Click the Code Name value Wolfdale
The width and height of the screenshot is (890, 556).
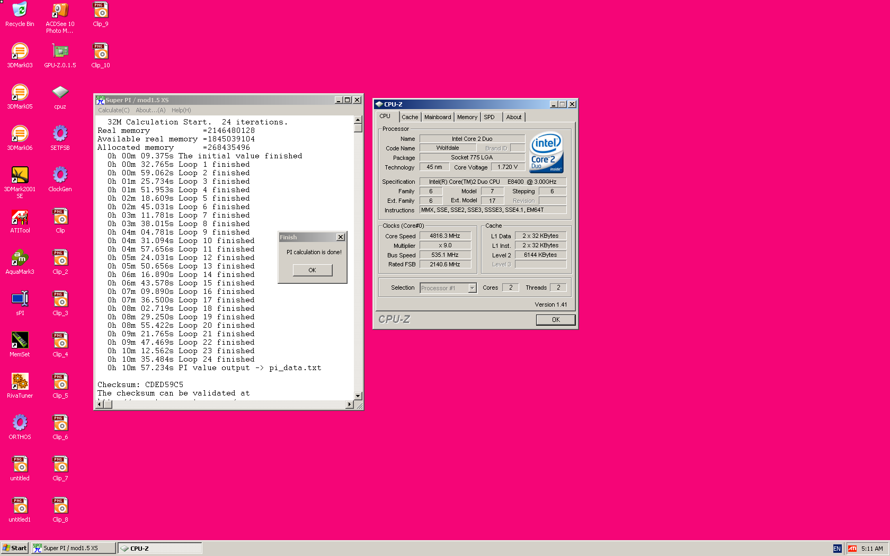448,148
